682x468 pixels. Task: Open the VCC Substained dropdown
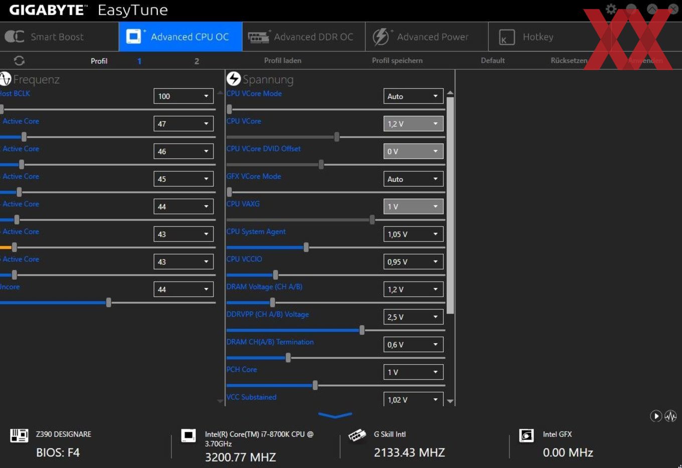point(414,399)
